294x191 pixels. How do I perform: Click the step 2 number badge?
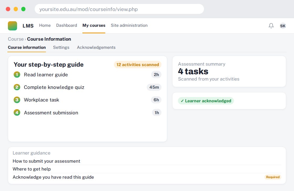17,87
